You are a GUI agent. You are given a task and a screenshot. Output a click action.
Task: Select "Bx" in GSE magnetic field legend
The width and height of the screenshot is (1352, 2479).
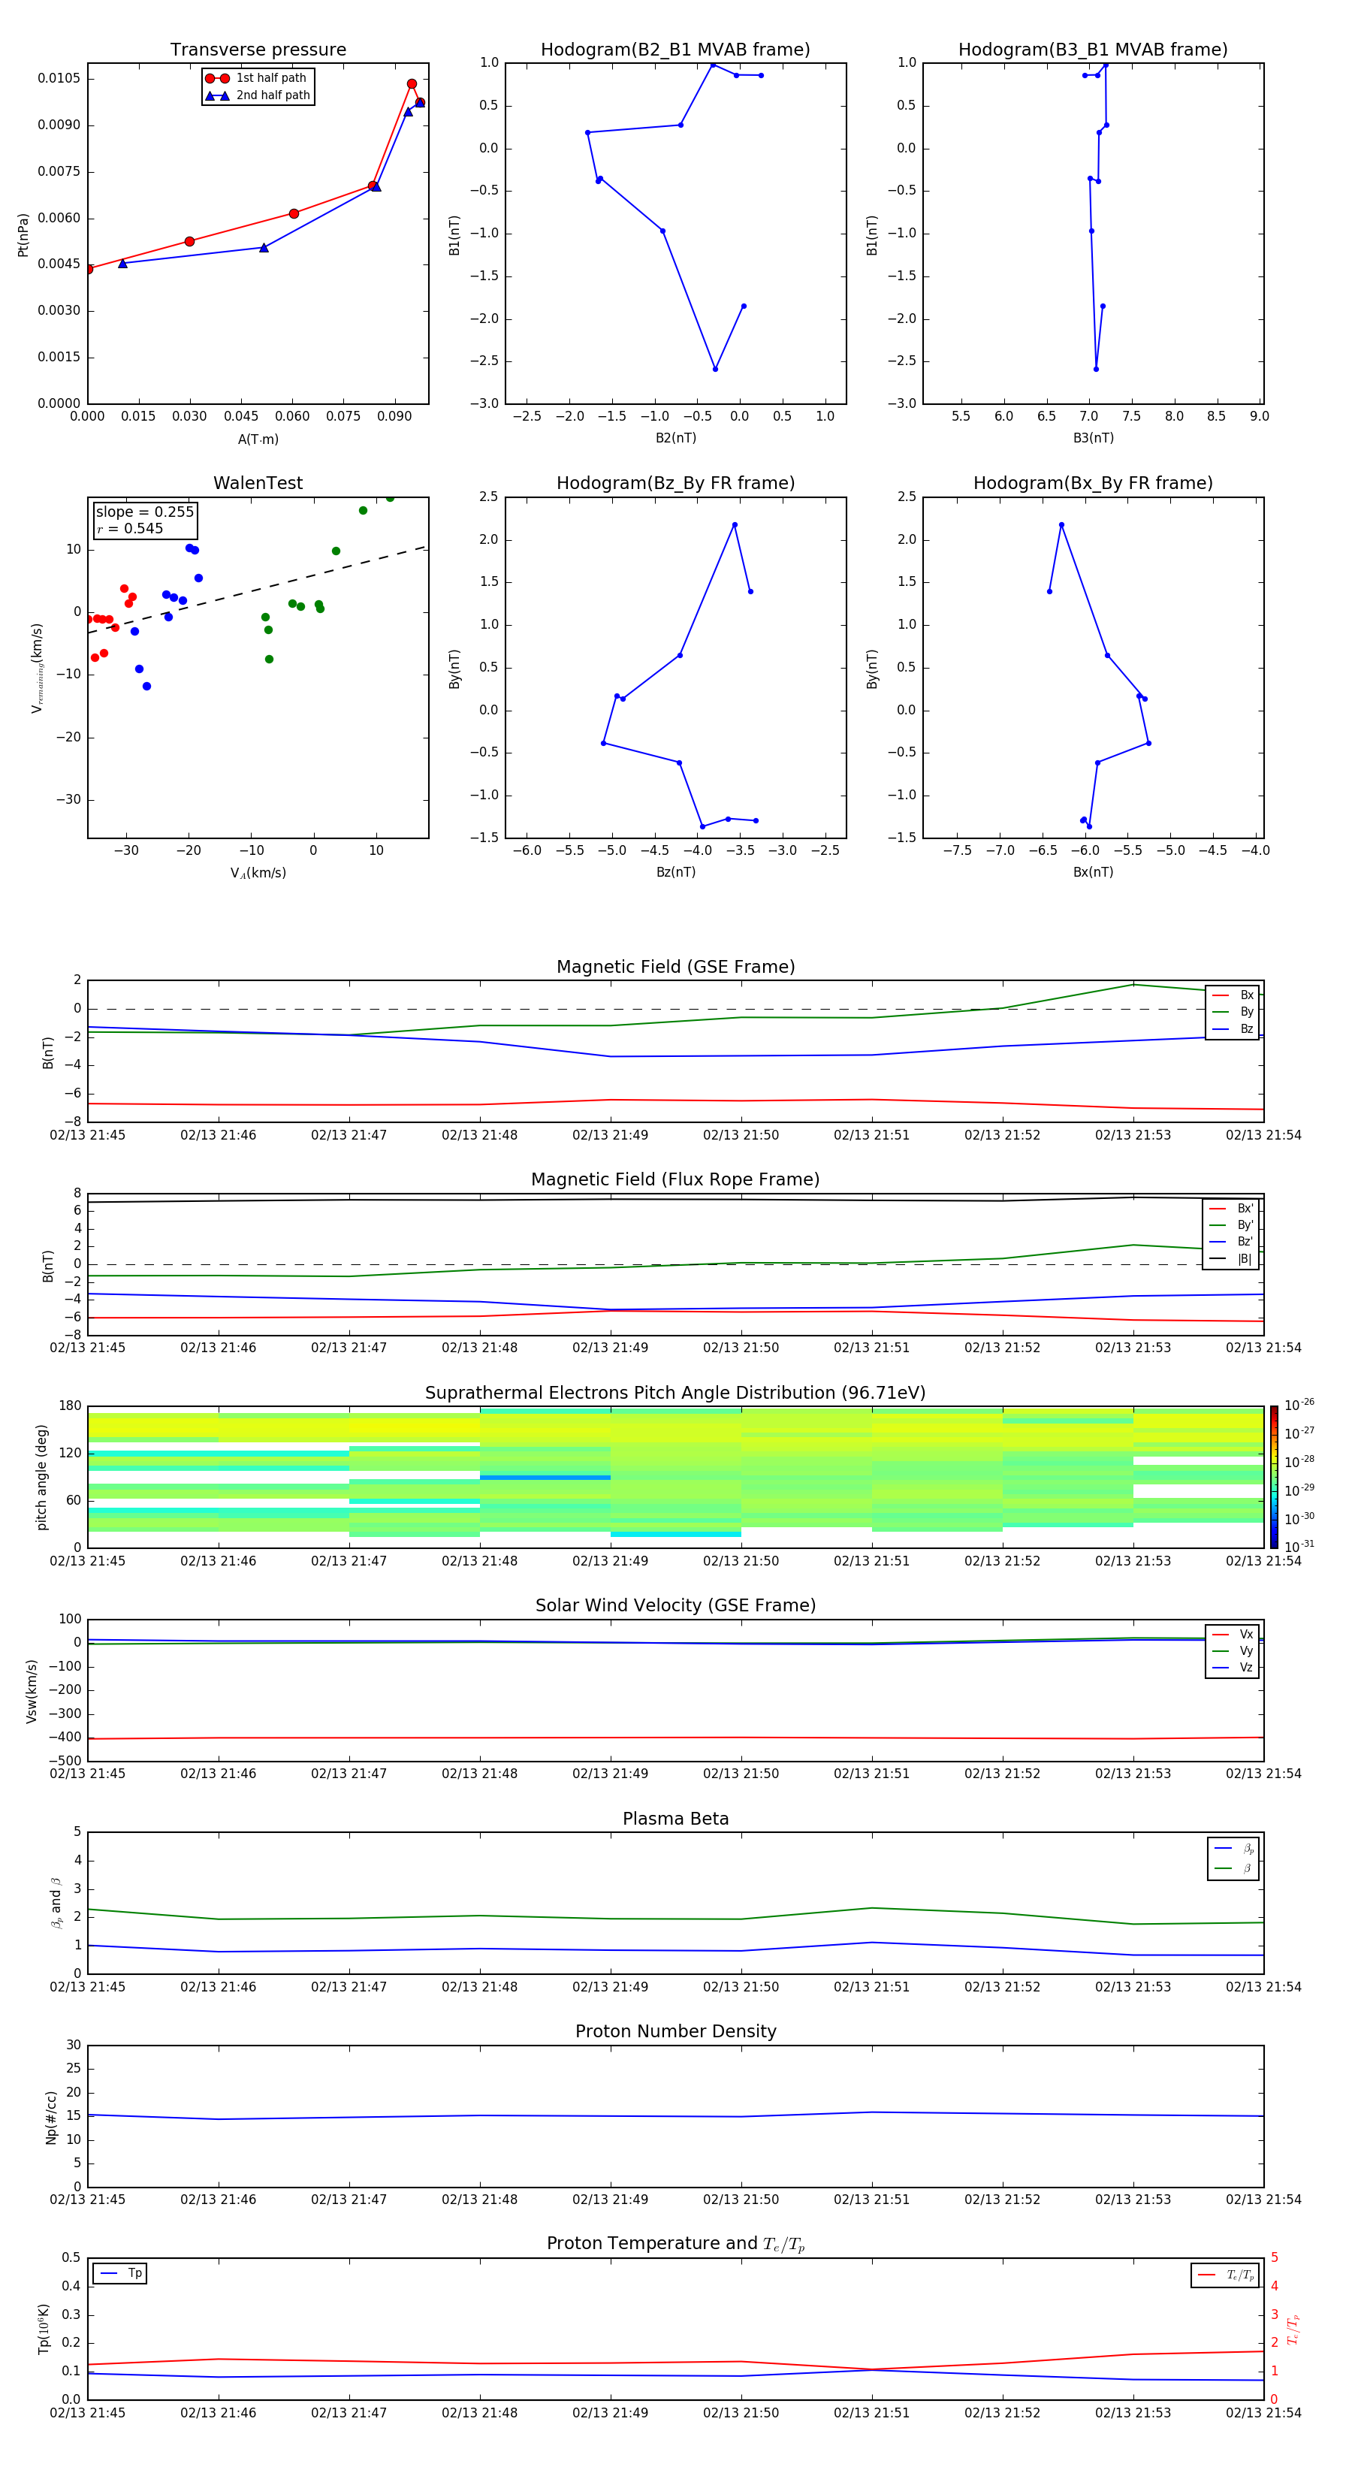[1233, 995]
